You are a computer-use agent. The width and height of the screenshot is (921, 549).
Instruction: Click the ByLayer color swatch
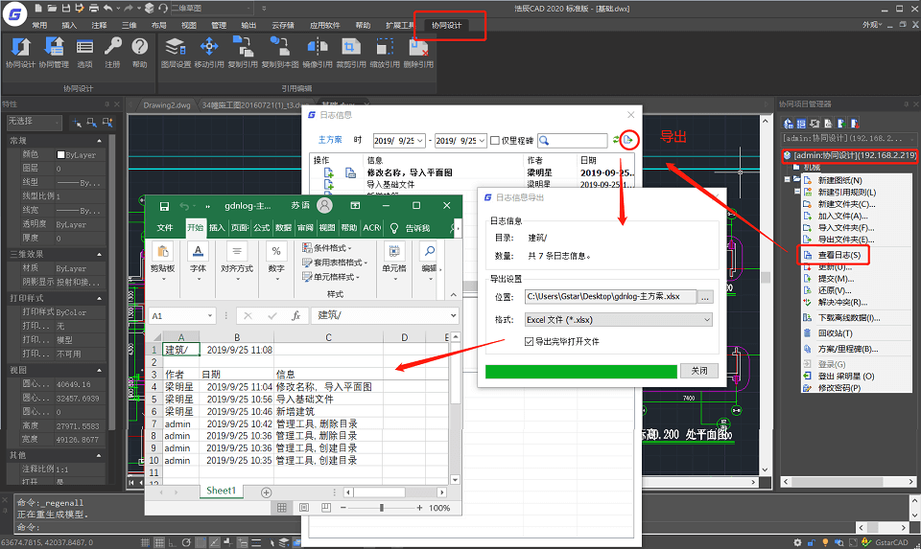point(59,155)
